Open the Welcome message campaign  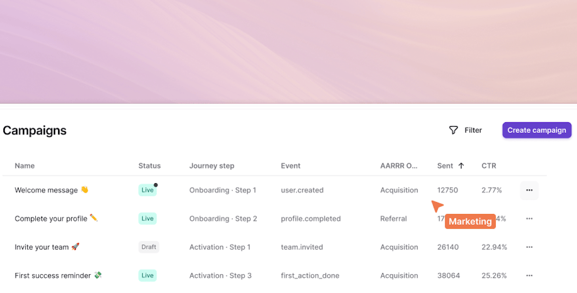[46, 190]
